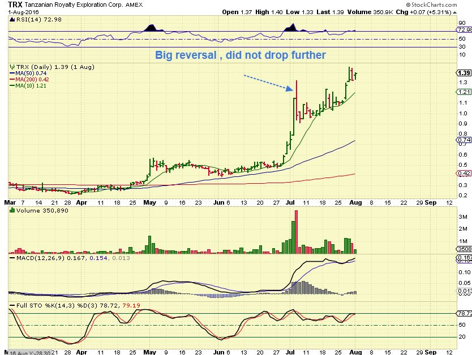Click the Aug label on the price chart date axis
The image size is (472, 355).
pos(356,202)
